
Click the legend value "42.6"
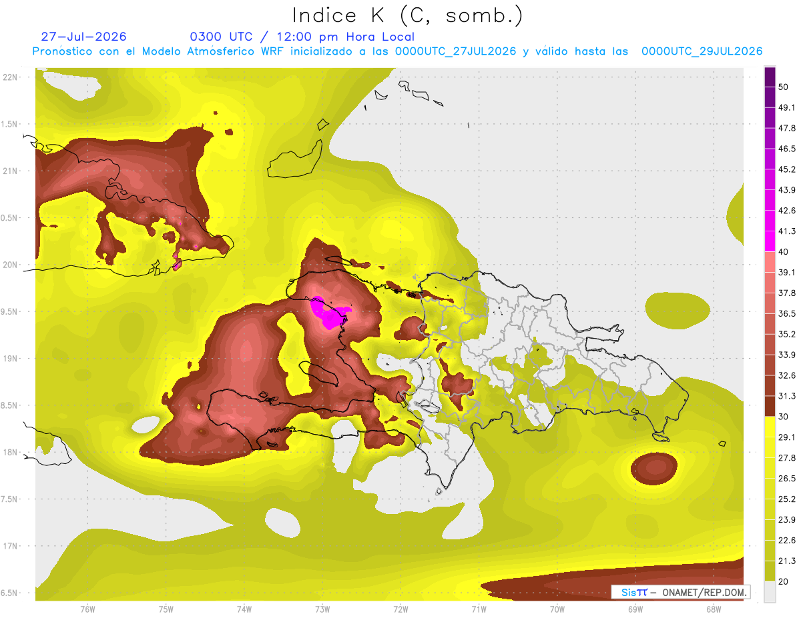tap(787, 211)
